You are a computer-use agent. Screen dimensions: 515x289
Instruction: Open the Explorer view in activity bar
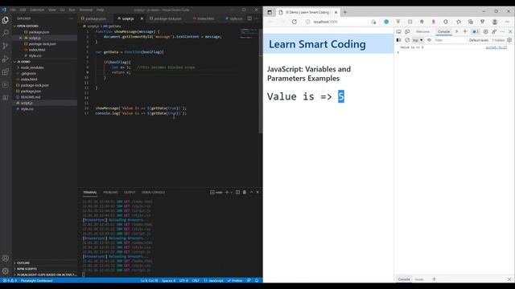[6, 20]
